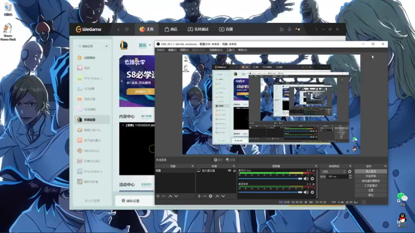Open the Scene Collection menu in OBS
Viewport: 415px width, 233px height.
[x=216, y=50]
